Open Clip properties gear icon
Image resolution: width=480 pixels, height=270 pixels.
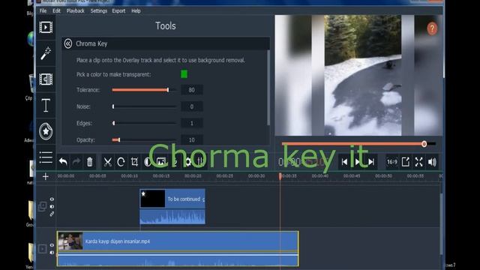188,162
